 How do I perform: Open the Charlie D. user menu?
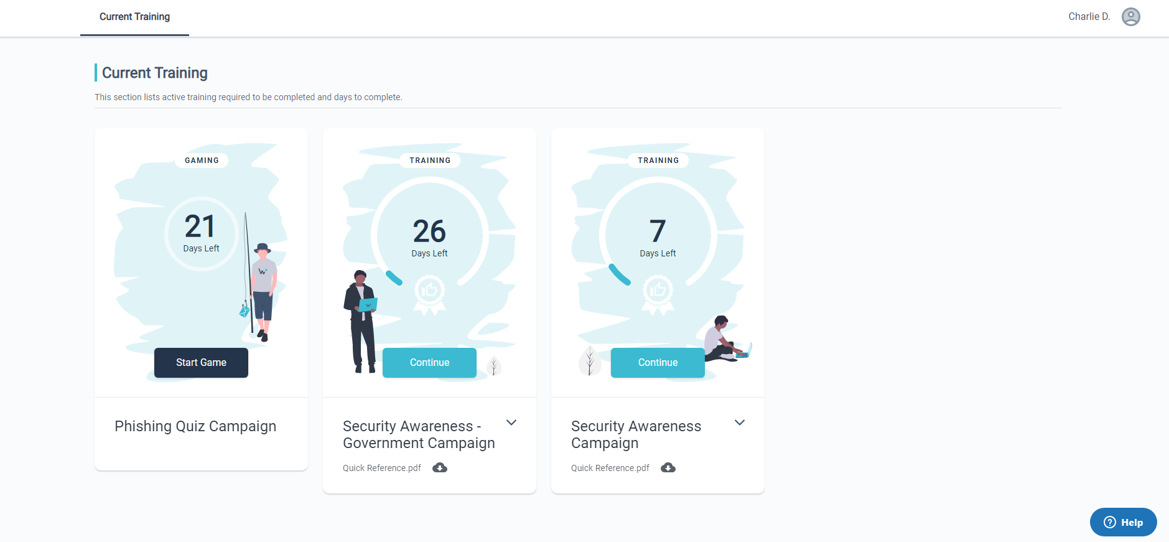(1089, 17)
